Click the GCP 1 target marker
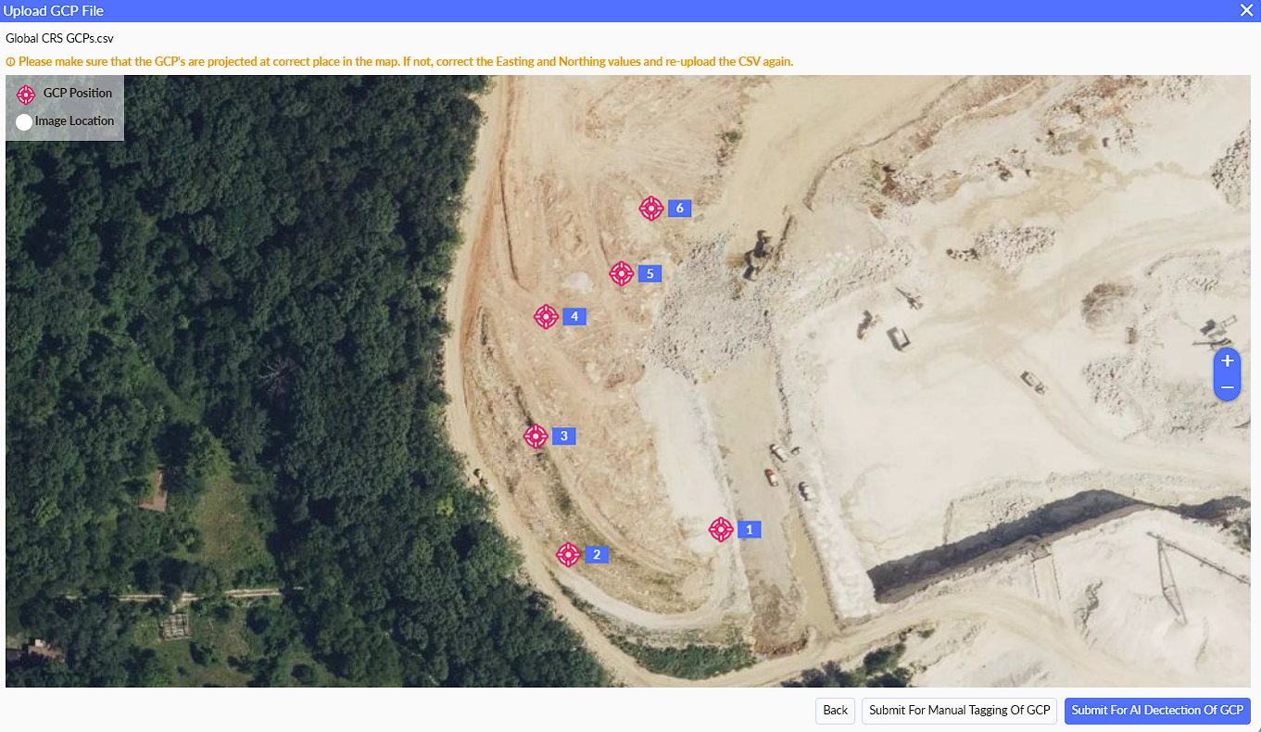Image resolution: width=1261 pixels, height=732 pixels. click(x=721, y=529)
